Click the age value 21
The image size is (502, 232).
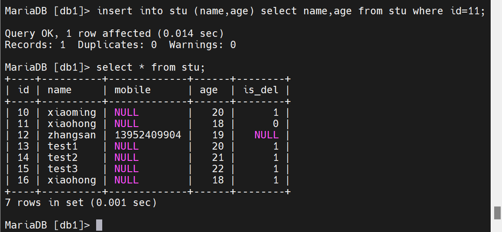[218, 157]
